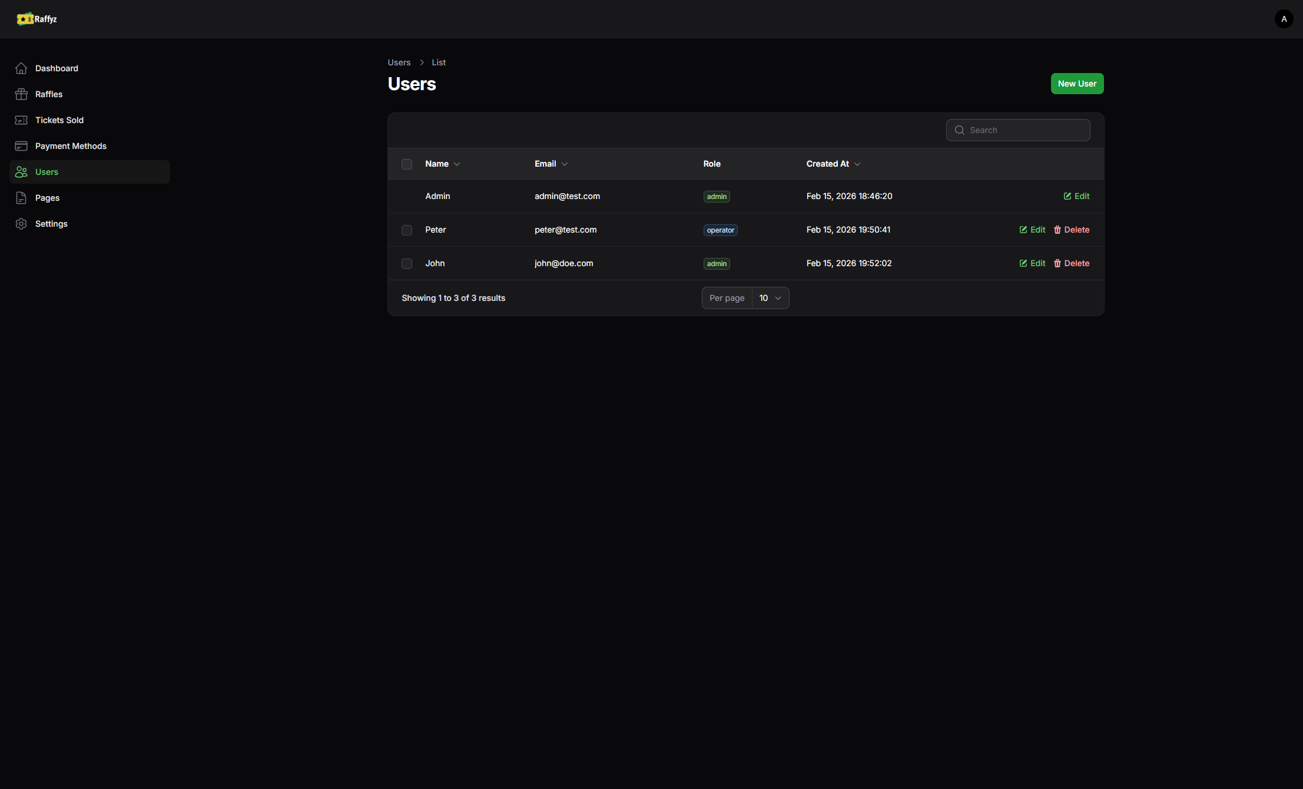Screen dimensions: 1303x789
Task: Click the Raffyz logo icon
Action: pos(25,19)
